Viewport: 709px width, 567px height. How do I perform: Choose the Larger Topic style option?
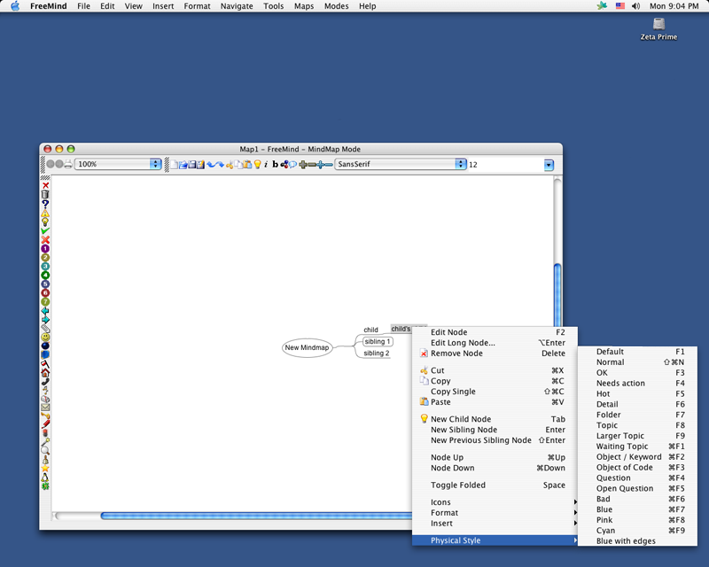click(x=620, y=436)
